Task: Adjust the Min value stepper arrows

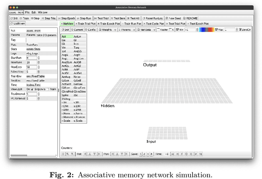Action: [x=197, y=30]
